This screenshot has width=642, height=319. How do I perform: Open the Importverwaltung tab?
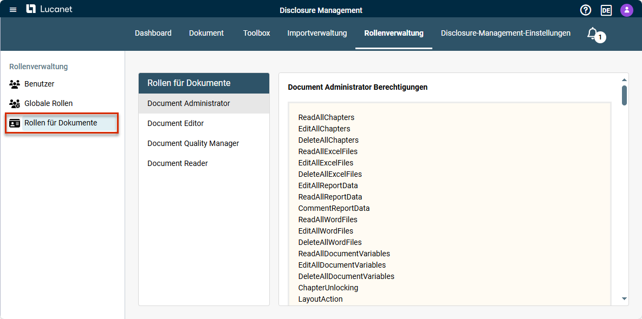point(317,34)
